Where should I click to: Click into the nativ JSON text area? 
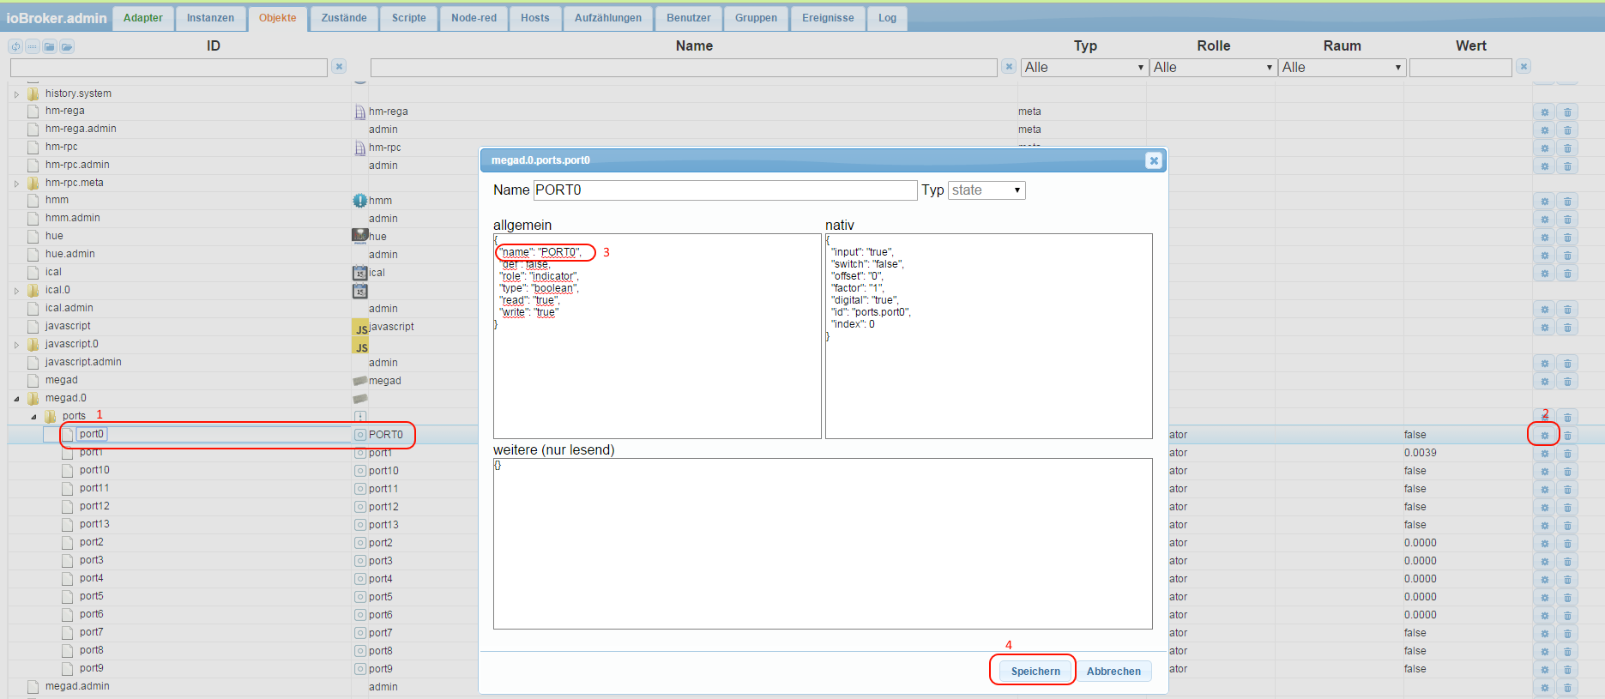pyautogui.click(x=989, y=336)
